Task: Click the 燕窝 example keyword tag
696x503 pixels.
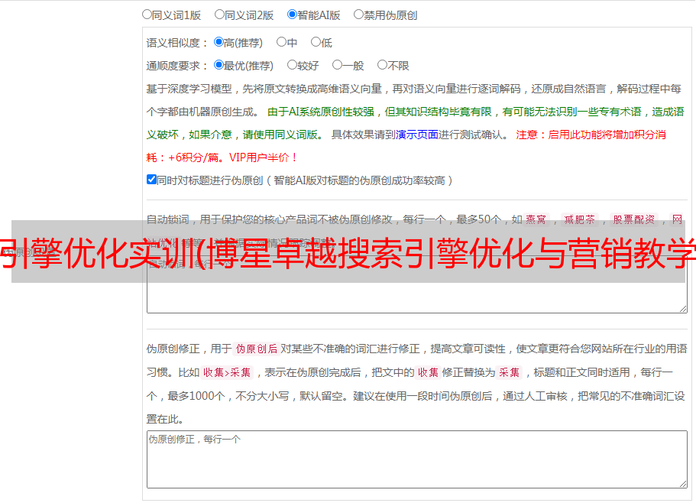Action: [x=536, y=219]
